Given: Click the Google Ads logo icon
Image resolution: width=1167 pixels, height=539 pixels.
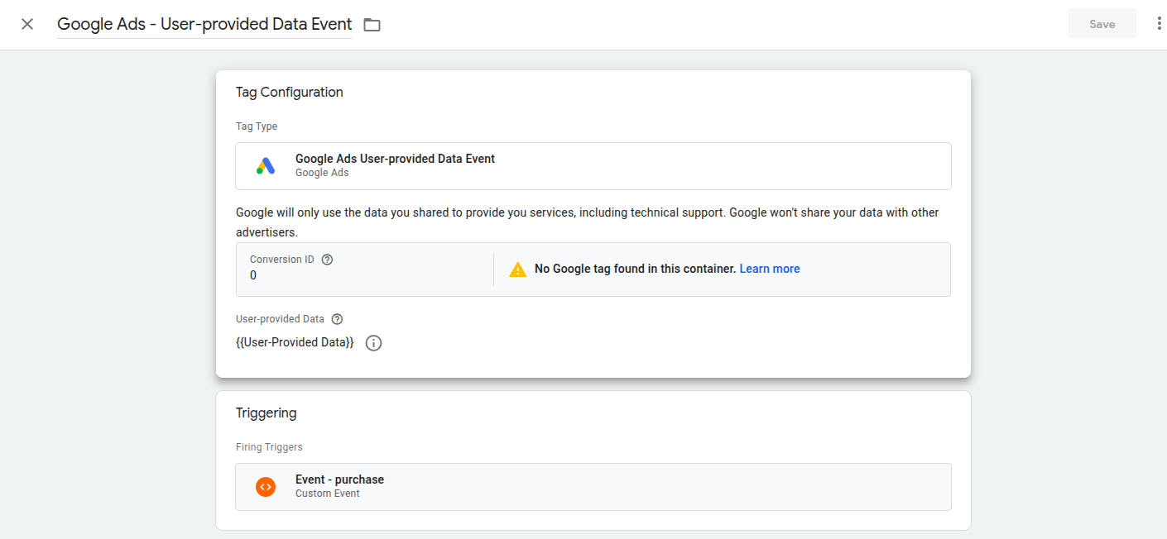Looking at the screenshot, I should coord(266,166).
